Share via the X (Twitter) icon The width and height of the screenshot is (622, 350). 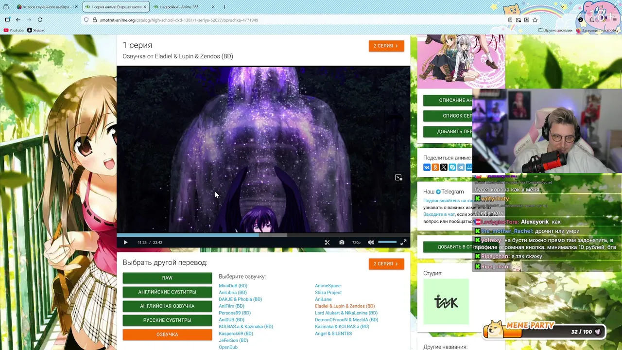(x=444, y=167)
